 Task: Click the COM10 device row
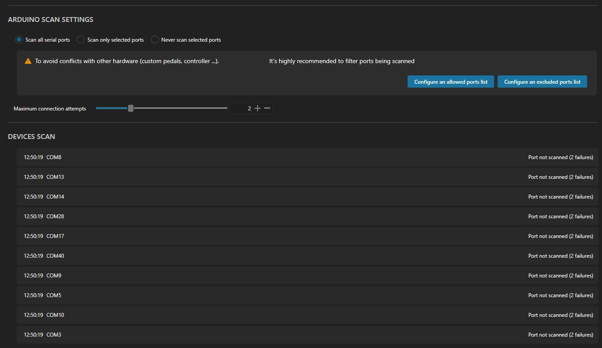click(307, 315)
